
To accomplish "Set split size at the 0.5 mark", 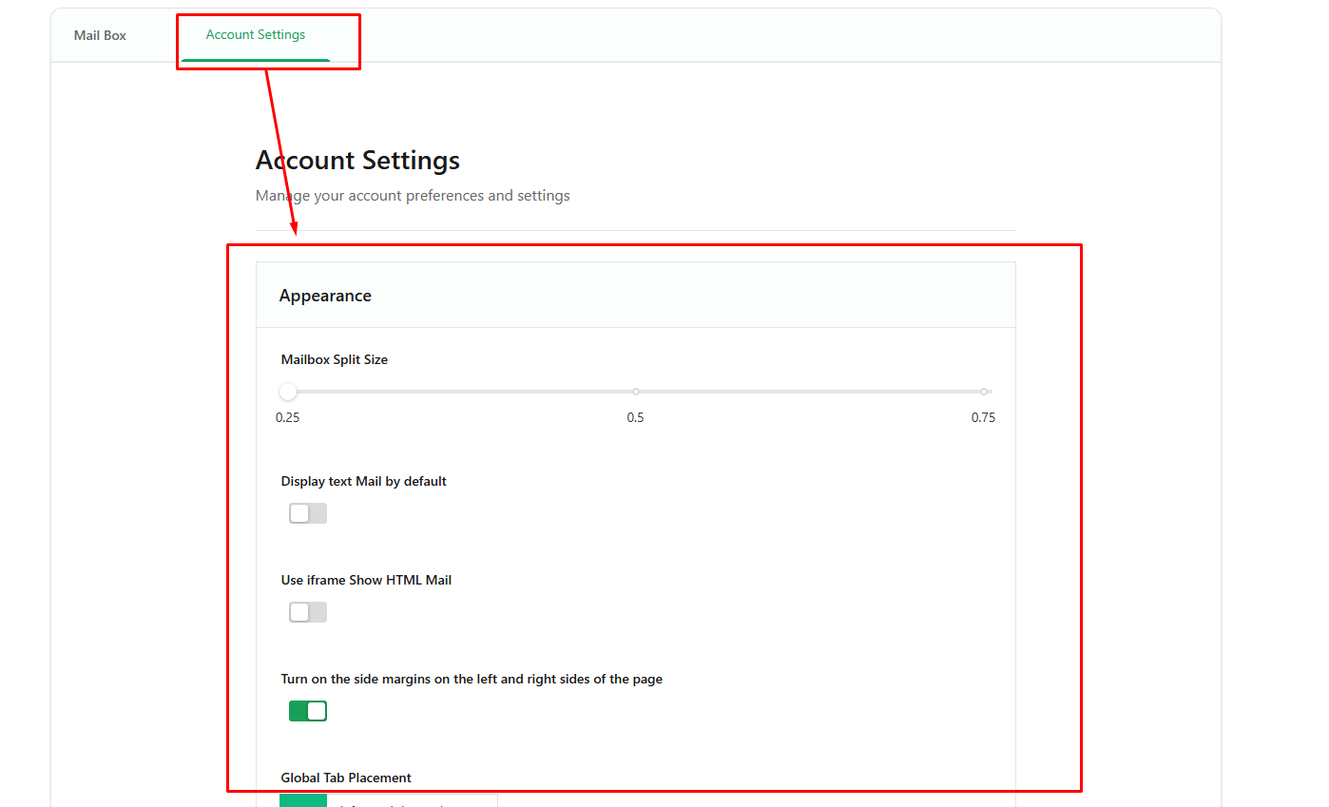I will tap(636, 392).
